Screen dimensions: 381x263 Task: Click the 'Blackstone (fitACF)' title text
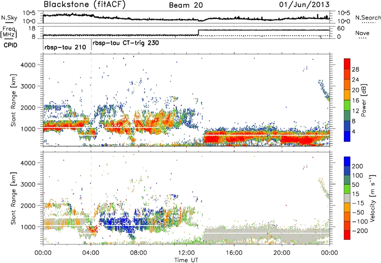tap(85, 4)
